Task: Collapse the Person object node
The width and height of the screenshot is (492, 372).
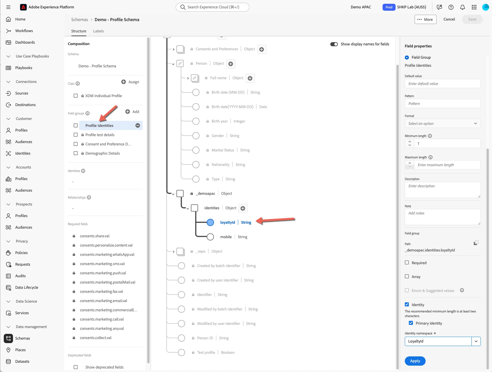Action: [173, 64]
